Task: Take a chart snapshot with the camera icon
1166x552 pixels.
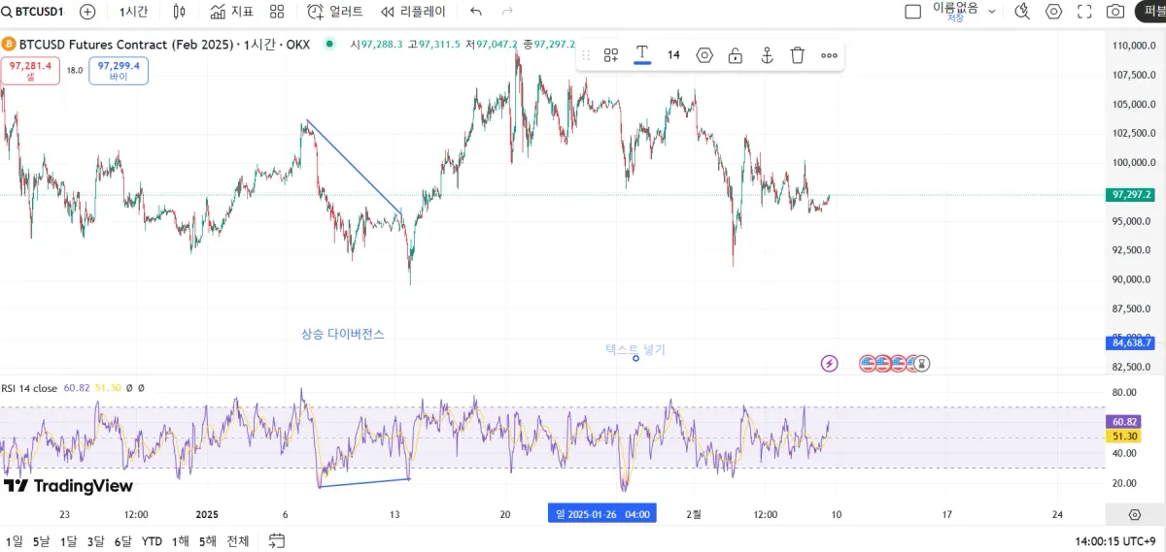Action: [x=1116, y=12]
